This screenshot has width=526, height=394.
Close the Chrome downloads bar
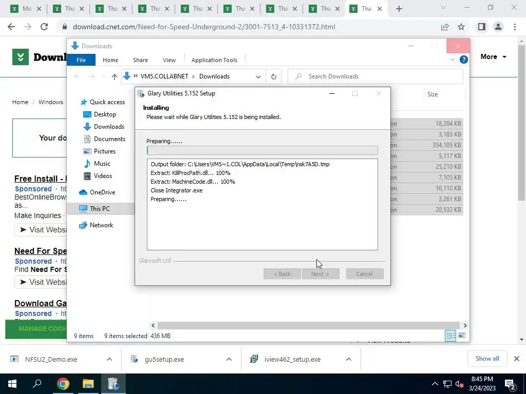(517, 359)
